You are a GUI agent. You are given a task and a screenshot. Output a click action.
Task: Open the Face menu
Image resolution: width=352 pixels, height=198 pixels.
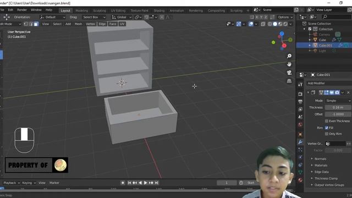(x=113, y=24)
